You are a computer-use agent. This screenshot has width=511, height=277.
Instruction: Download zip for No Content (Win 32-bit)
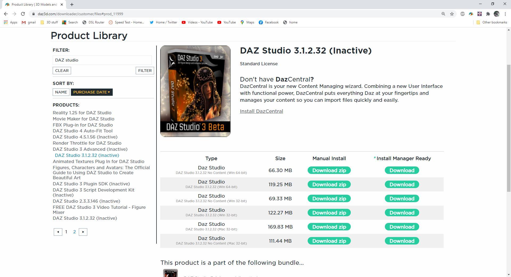[329, 199]
